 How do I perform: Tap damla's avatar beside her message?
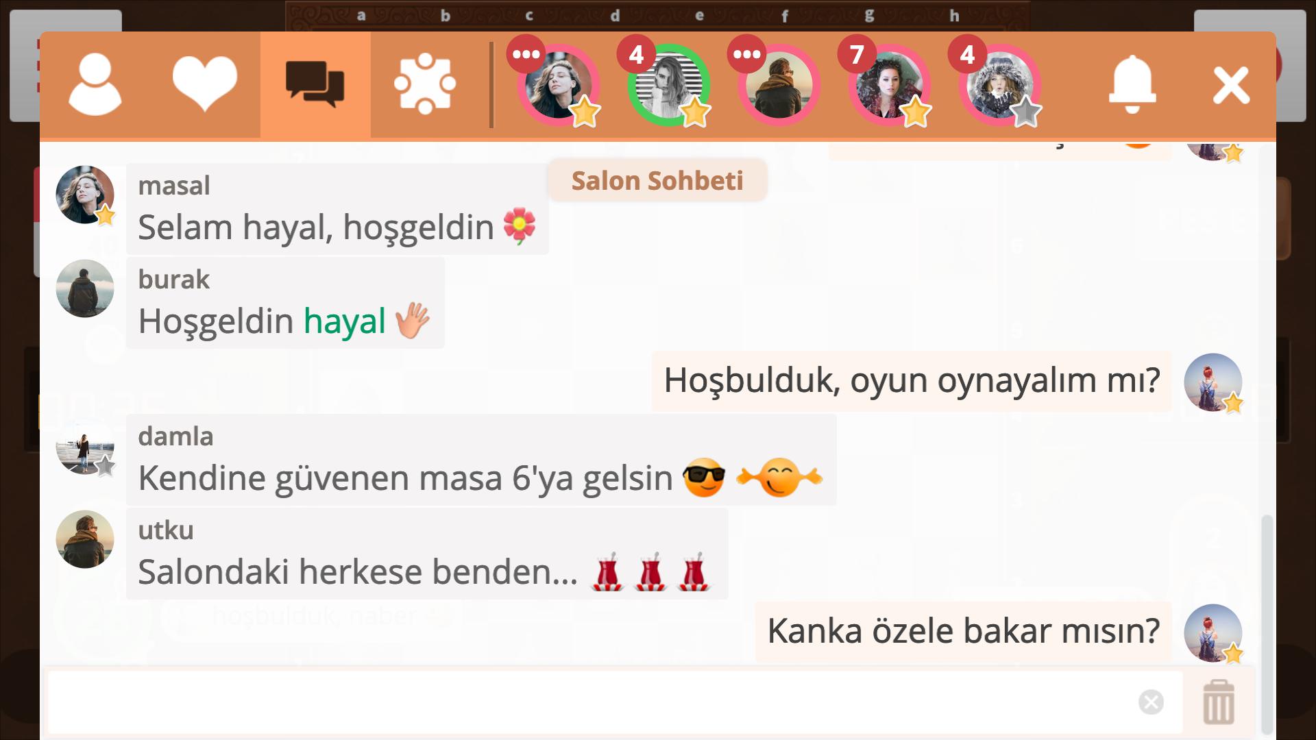click(x=85, y=445)
